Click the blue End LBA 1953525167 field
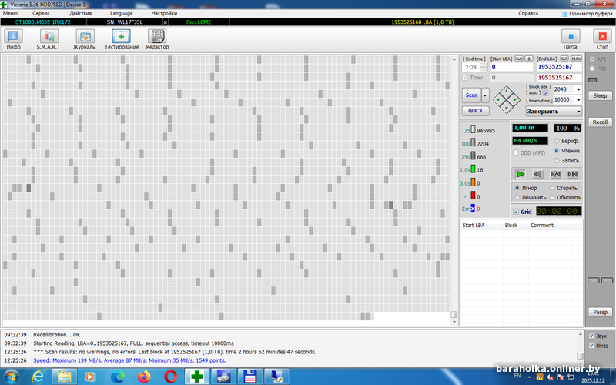 point(559,67)
